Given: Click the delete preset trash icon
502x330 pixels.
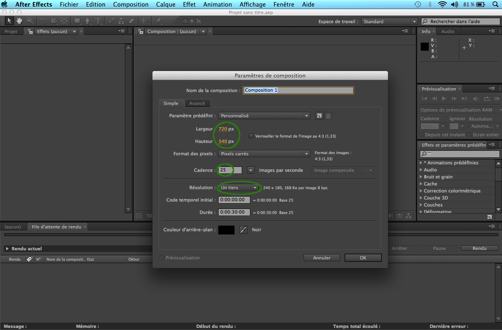Looking at the screenshot, I should tap(328, 116).
